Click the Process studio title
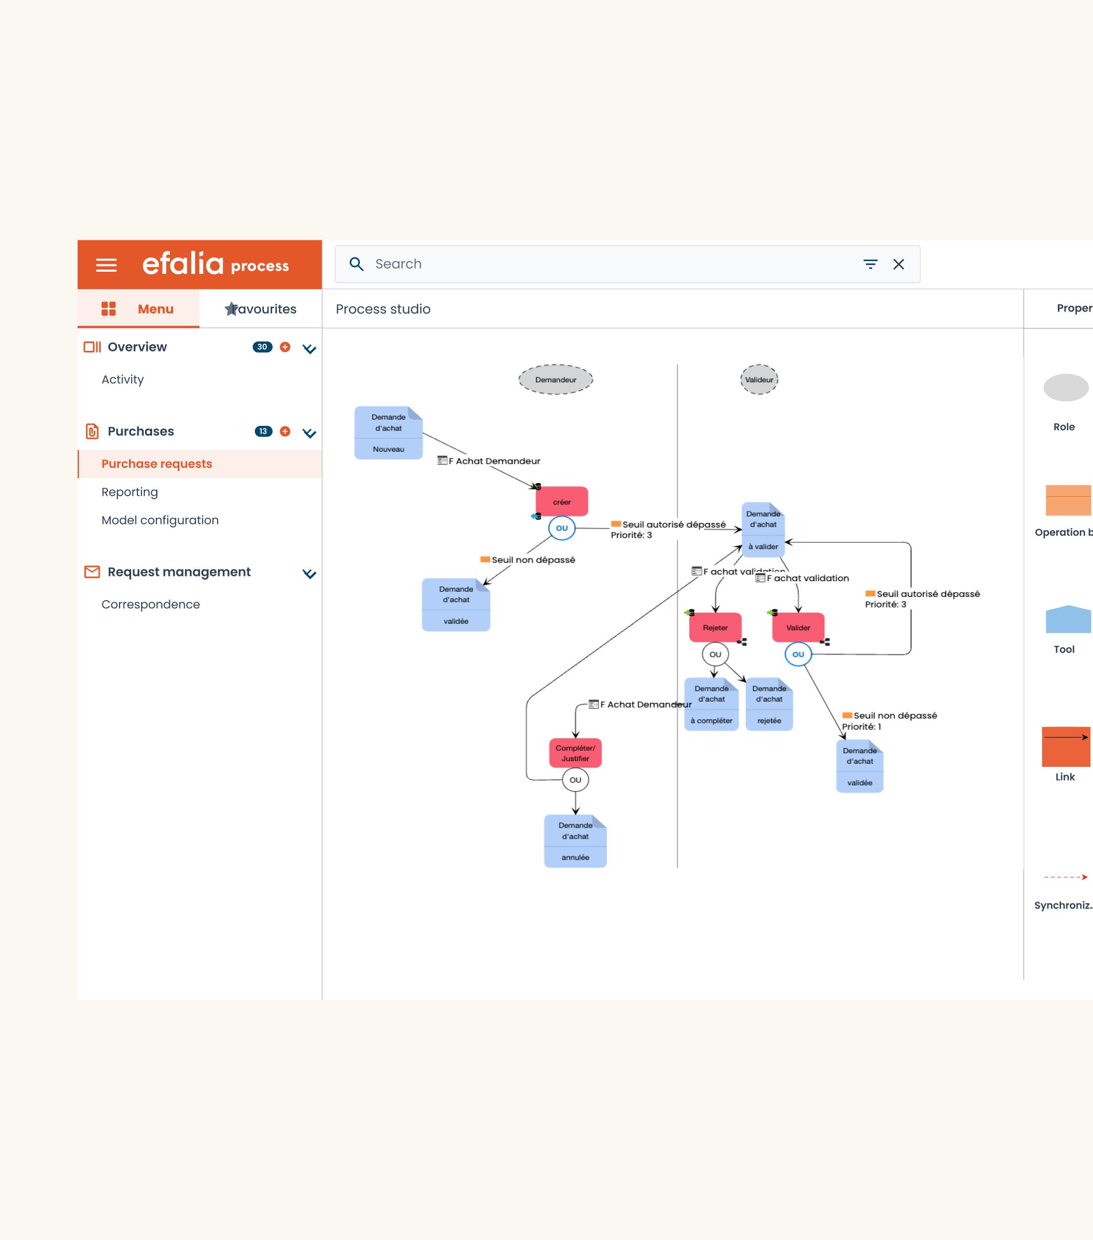This screenshot has width=1093, height=1240. pos(383,309)
